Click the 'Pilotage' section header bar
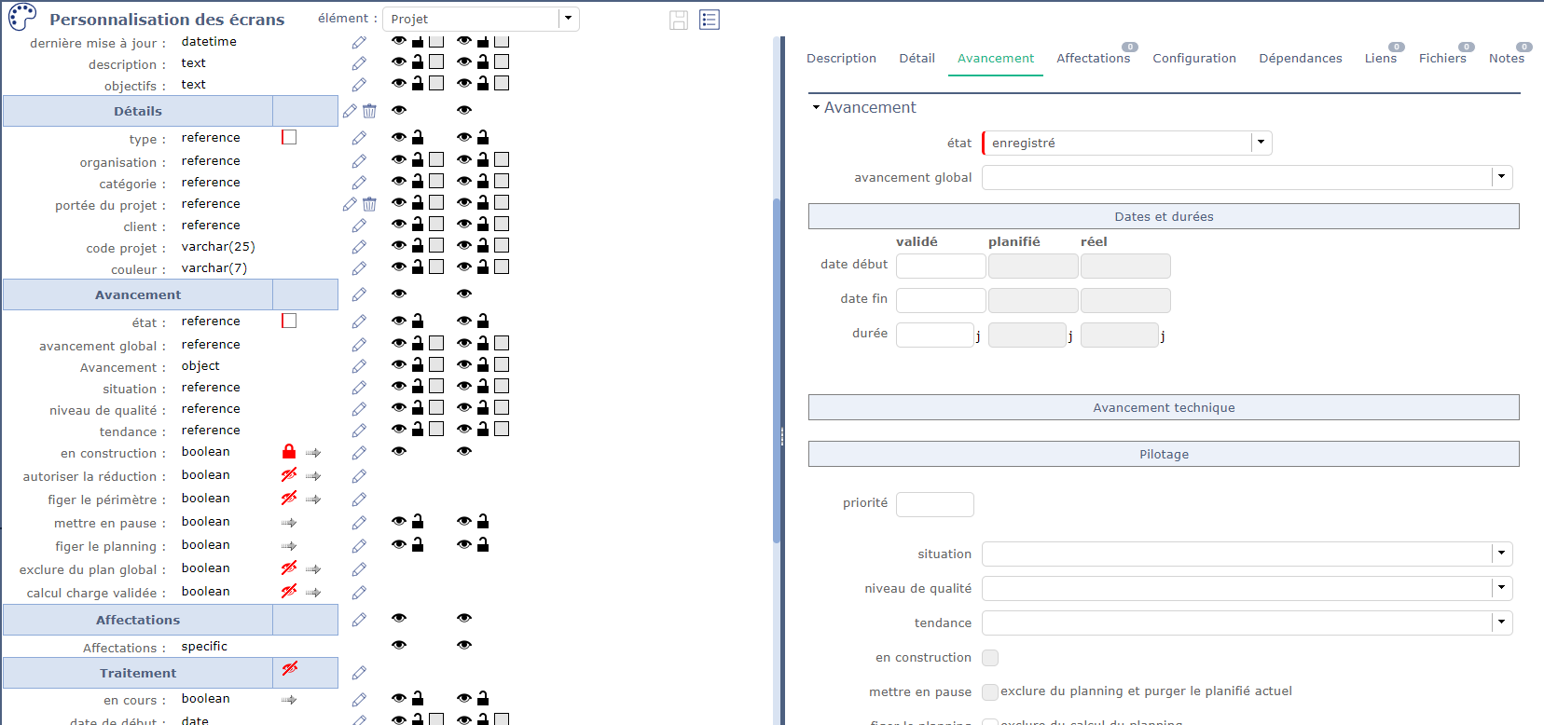Screen dimensions: 1544x725 (x=1163, y=454)
